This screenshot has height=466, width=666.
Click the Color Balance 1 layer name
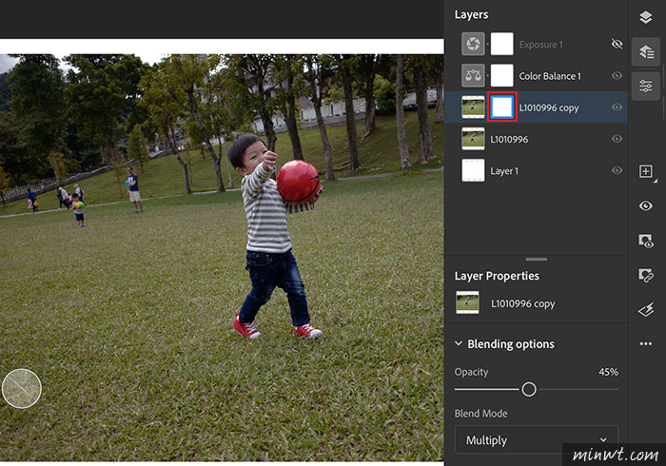tap(550, 76)
